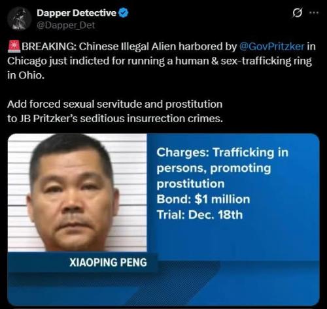
Task: Click the XIAOPING PENG name caption
Action: click(108, 263)
